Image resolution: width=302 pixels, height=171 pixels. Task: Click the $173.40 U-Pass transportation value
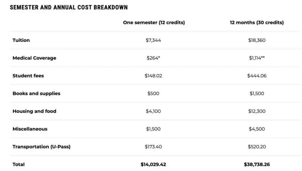click(x=153, y=147)
